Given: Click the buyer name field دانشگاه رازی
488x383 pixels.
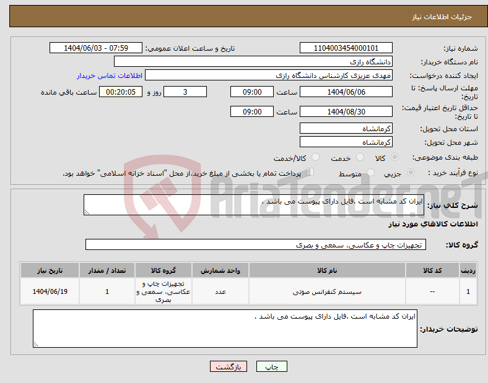Looking at the screenshot, I should click(x=253, y=61).
